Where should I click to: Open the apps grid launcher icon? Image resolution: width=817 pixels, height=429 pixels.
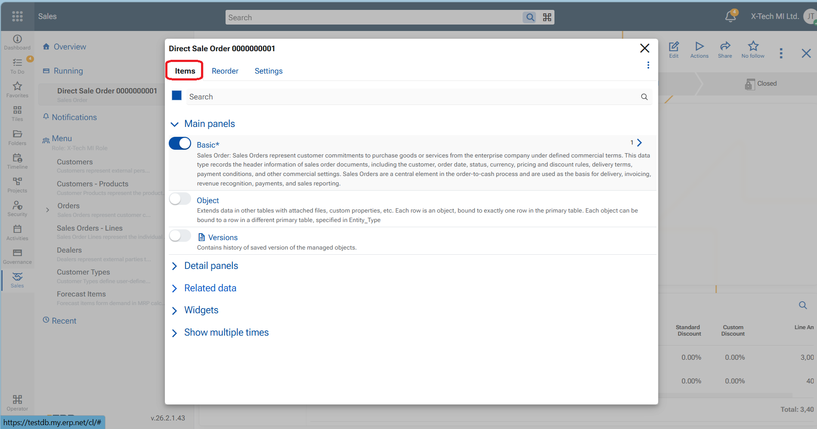(17, 16)
